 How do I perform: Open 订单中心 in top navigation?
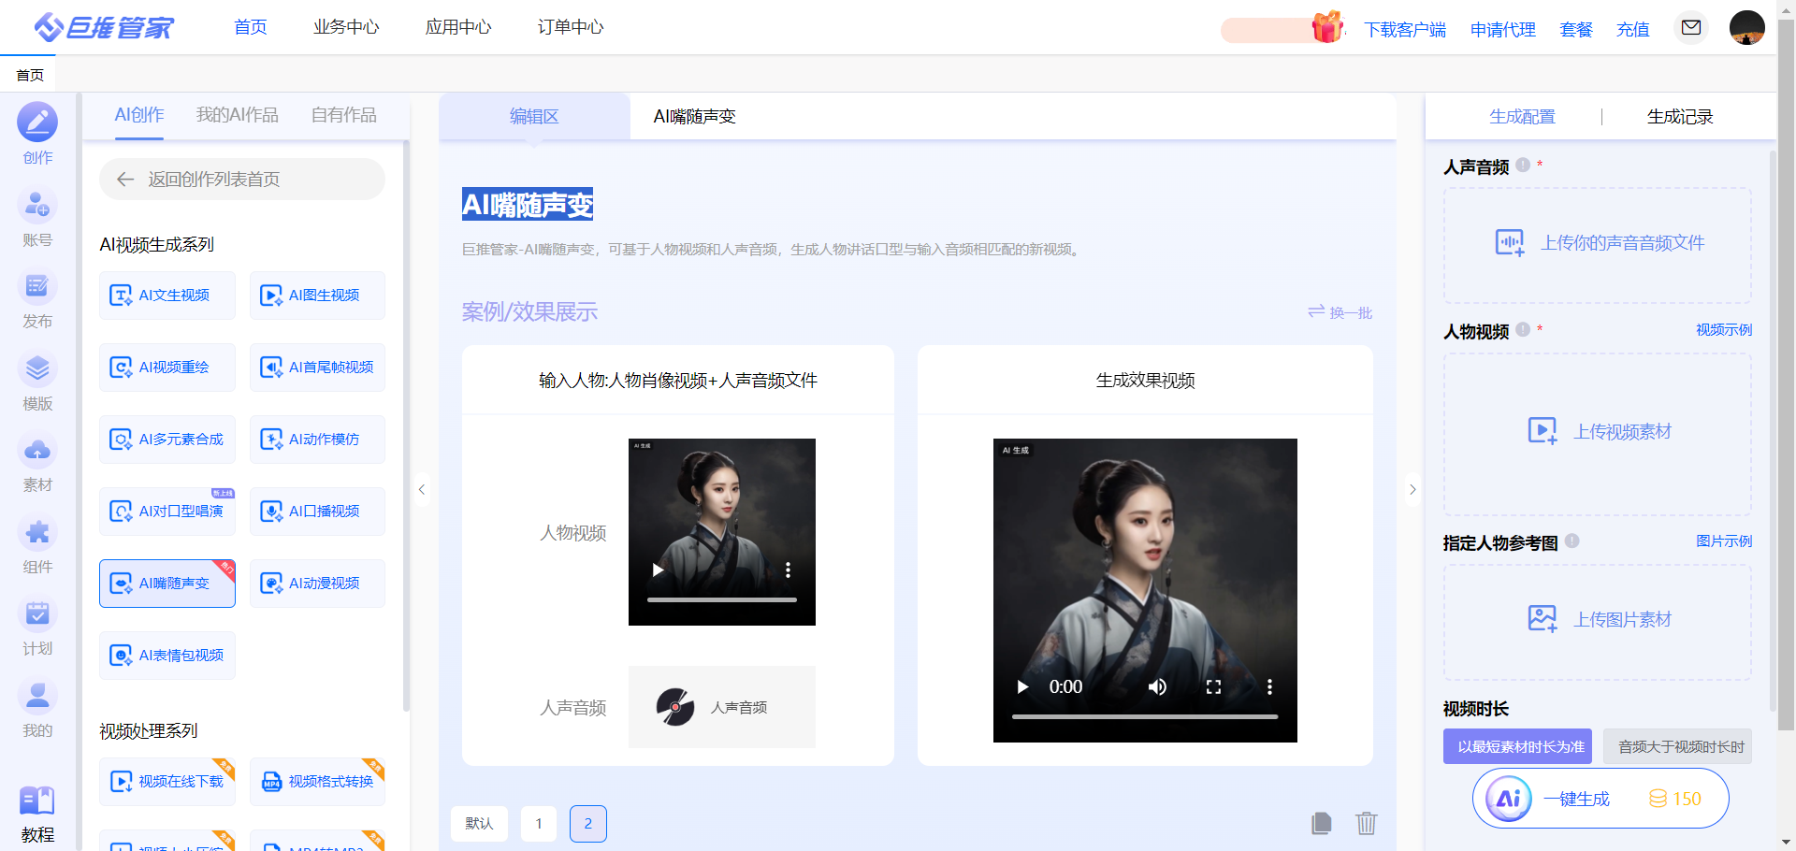pos(571,27)
